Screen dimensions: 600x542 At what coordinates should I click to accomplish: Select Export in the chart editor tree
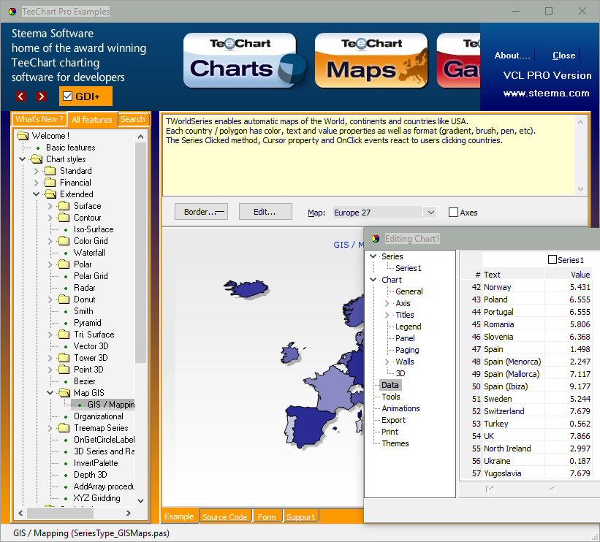coord(393,420)
